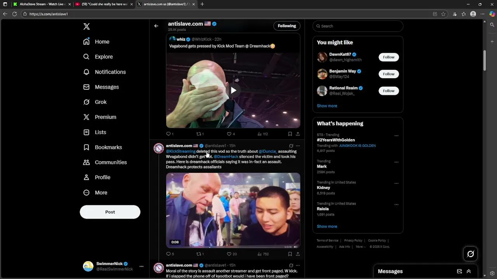The height and width of the screenshot is (279, 497).
Task: Open the video thumbnail showing 0:08
Action: coord(233,210)
